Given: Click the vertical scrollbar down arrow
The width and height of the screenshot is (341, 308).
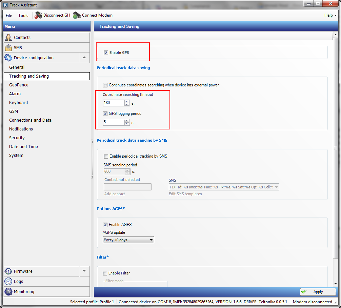Looking at the screenshot, I should point(336,284).
